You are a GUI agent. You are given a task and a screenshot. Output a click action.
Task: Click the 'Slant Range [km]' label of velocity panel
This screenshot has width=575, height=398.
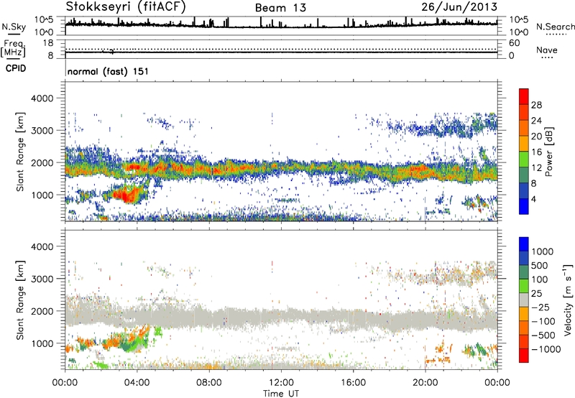click(x=20, y=300)
